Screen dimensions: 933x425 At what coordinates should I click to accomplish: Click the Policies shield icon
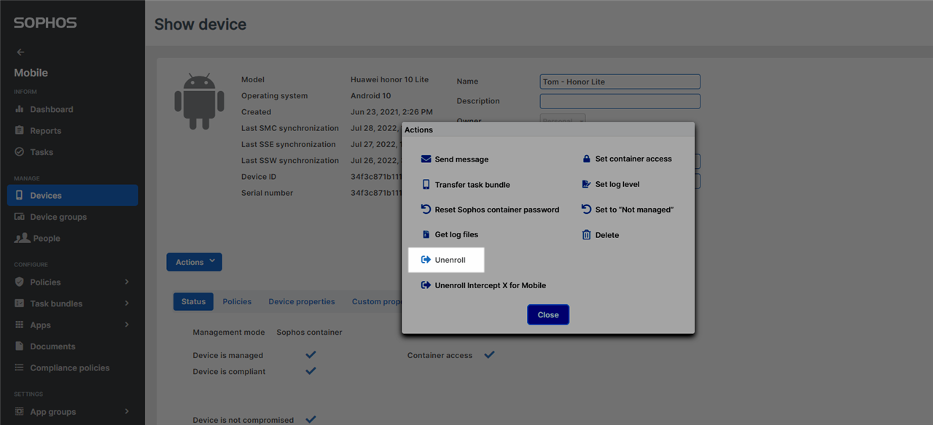20,282
